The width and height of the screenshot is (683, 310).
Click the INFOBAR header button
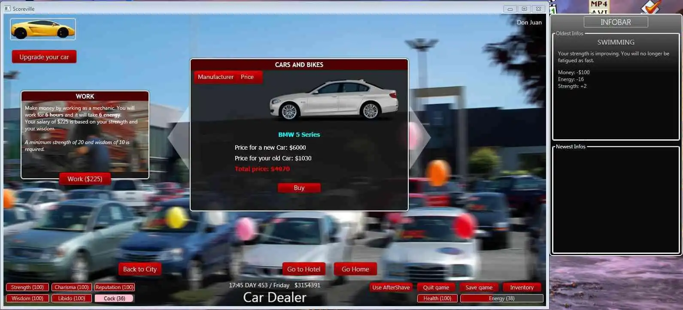point(616,22)
